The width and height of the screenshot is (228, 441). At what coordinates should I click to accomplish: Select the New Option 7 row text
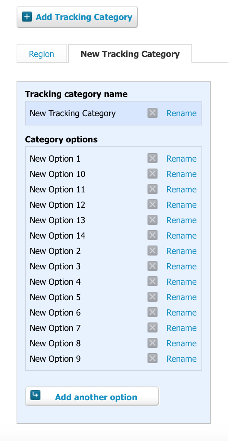click(55, 328)
